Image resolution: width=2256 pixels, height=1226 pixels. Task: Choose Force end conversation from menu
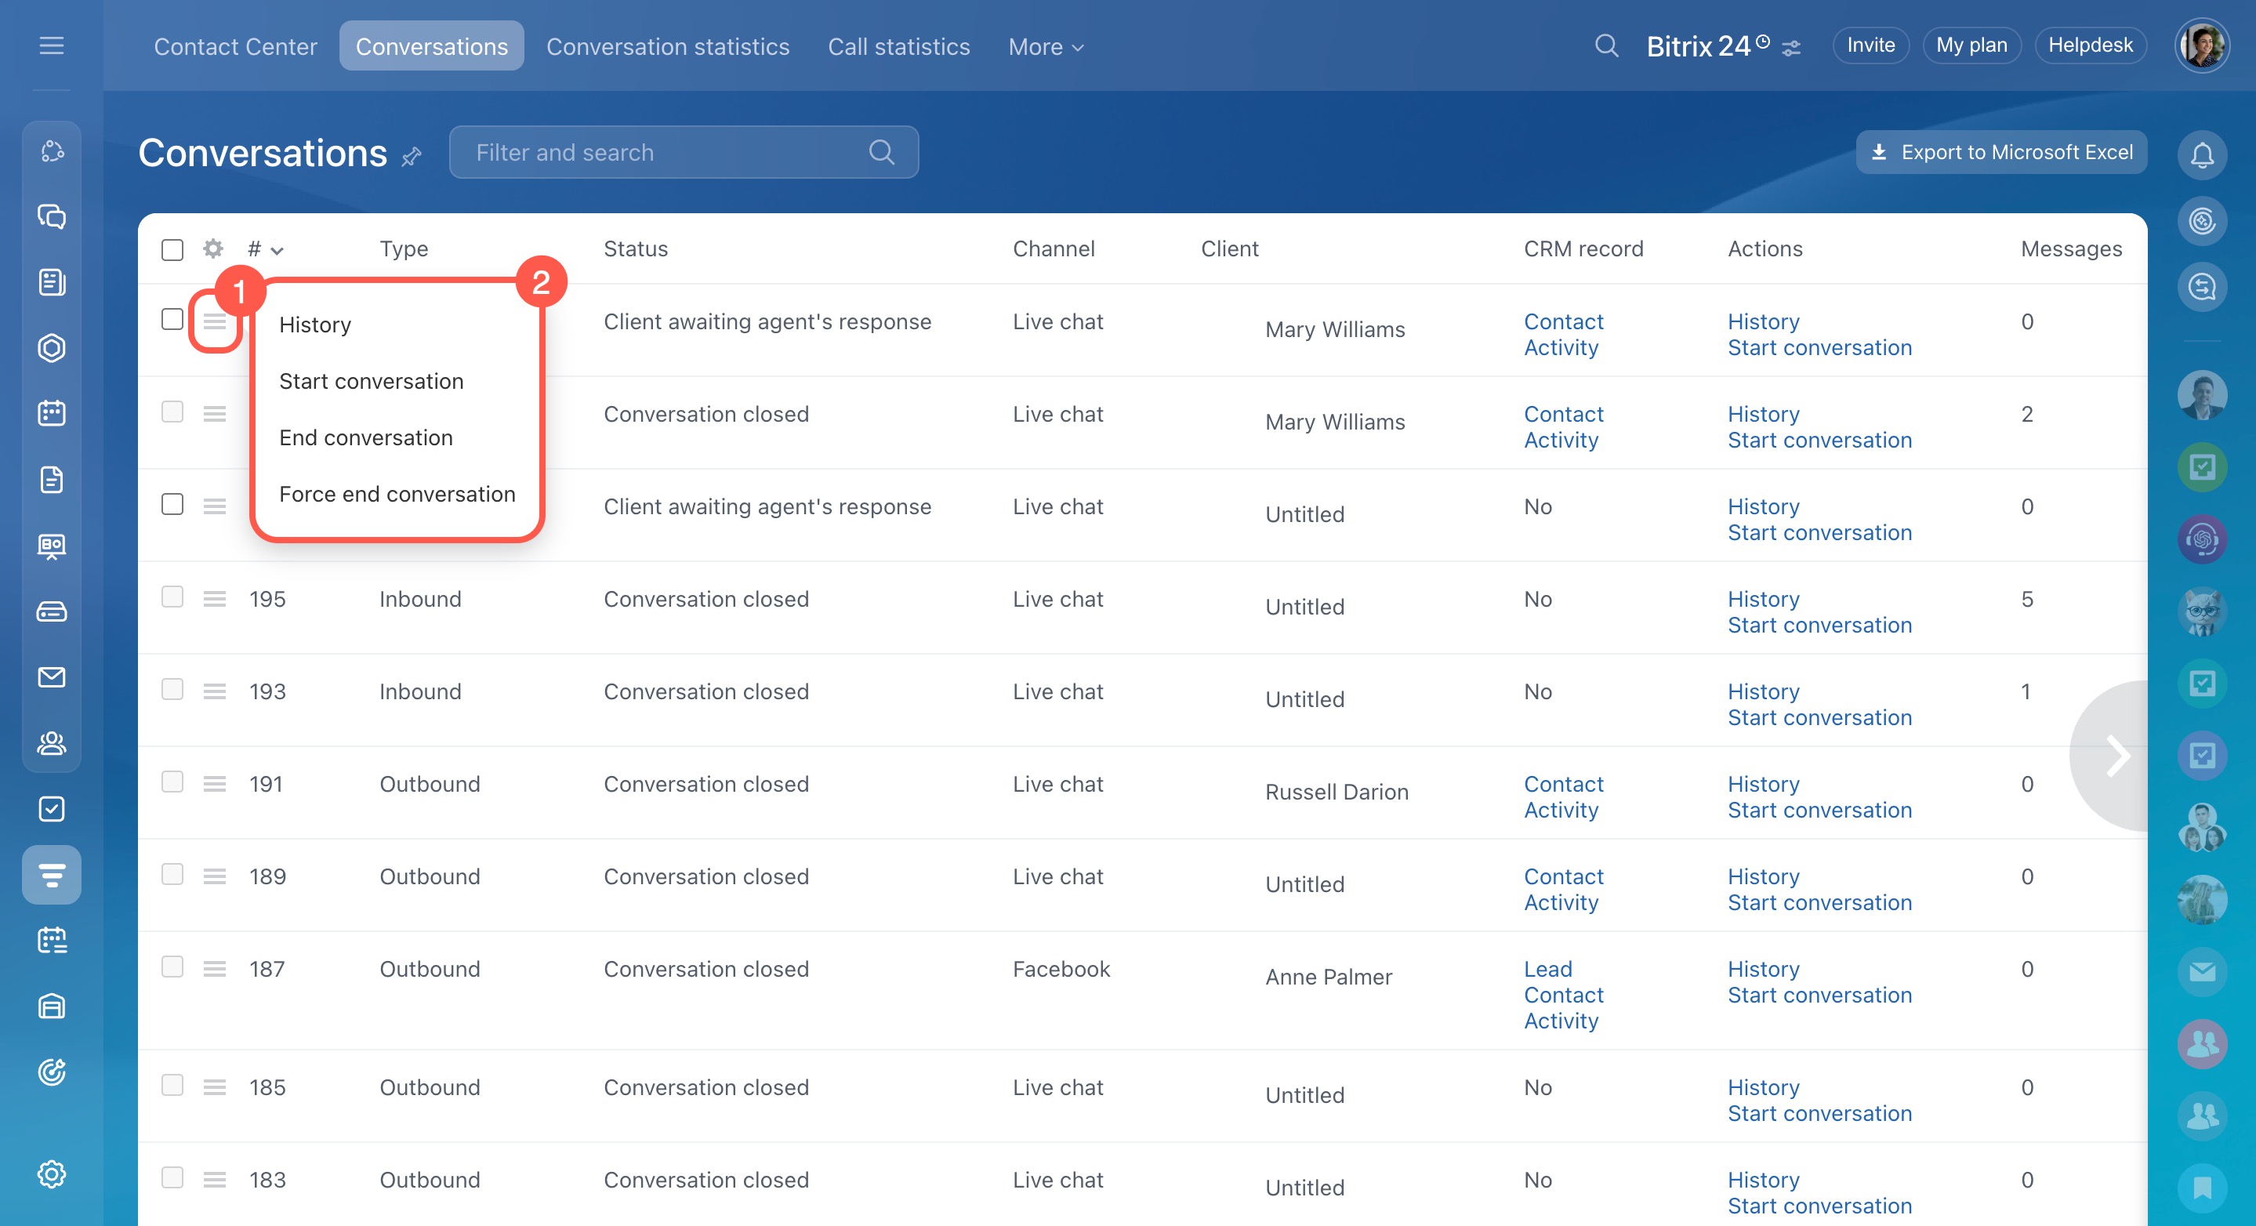397,494
